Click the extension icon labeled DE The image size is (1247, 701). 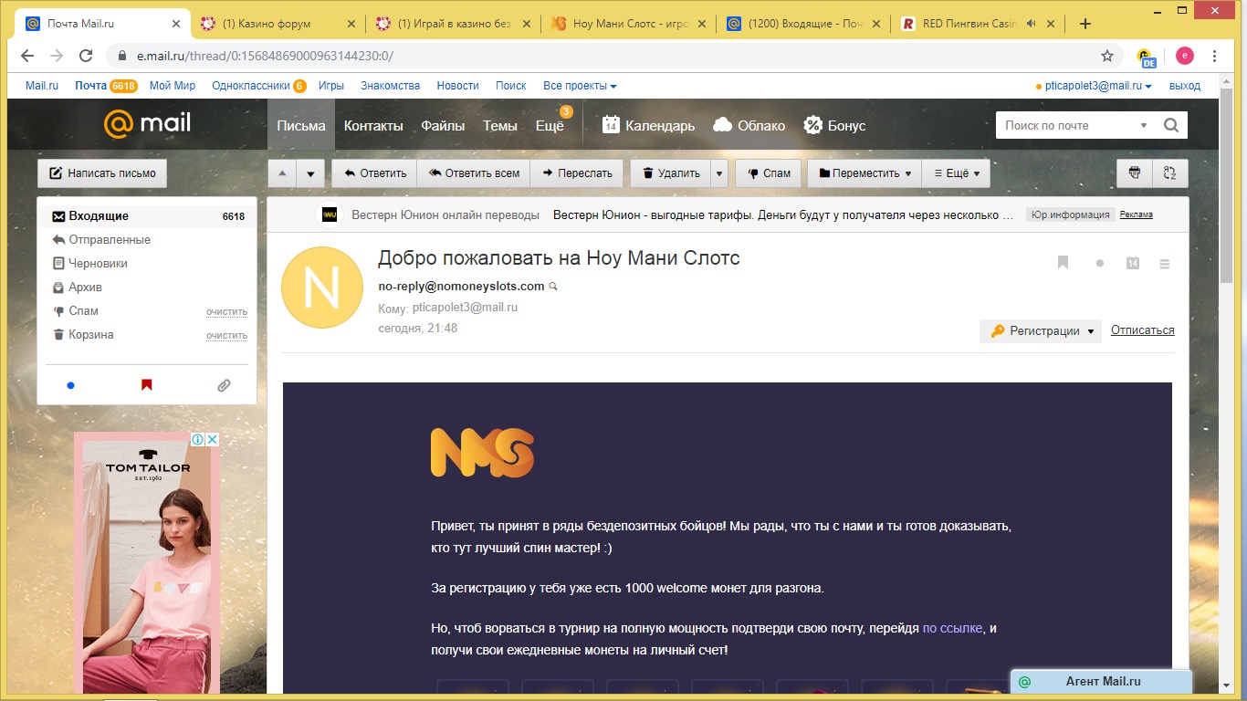tap(1146, 57)
